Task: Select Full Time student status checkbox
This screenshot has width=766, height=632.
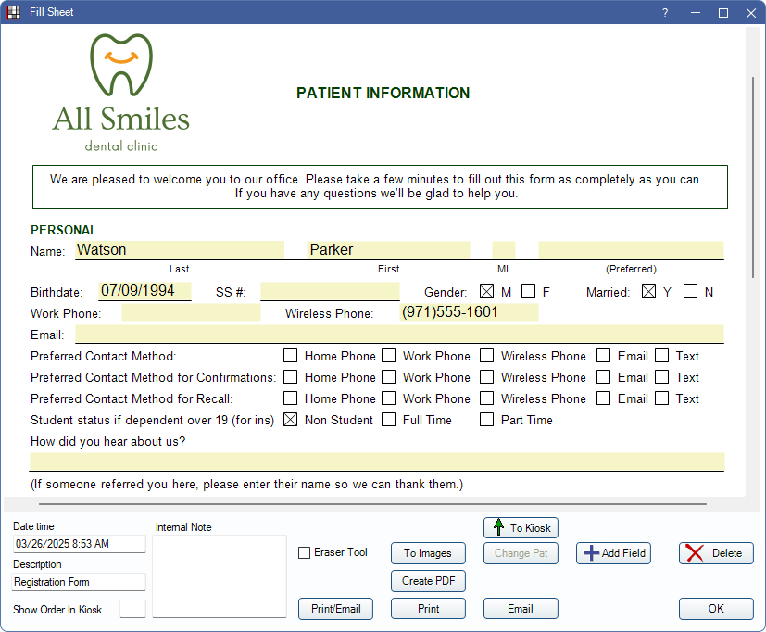Action: (x=389, y=420)
